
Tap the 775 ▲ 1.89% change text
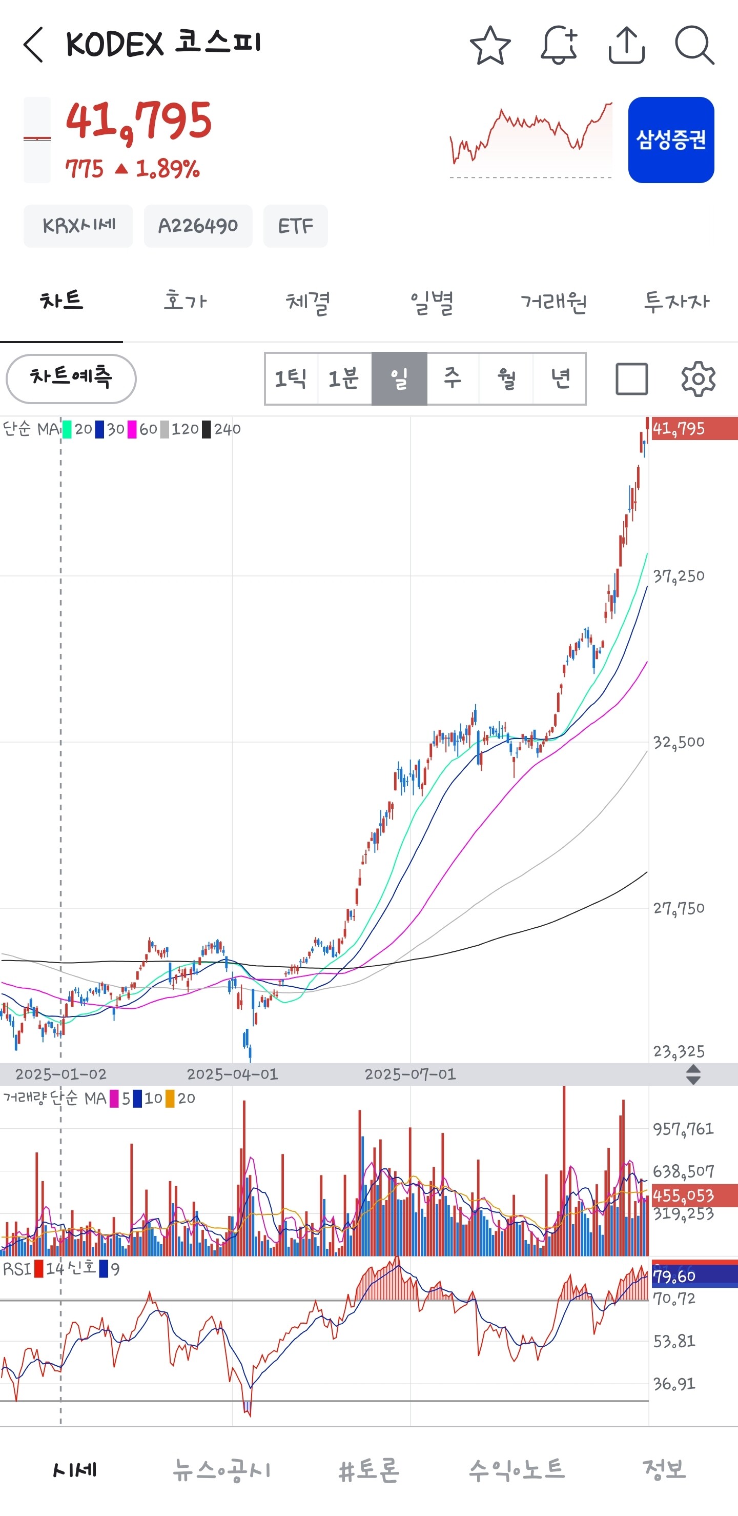pos(132,169)
